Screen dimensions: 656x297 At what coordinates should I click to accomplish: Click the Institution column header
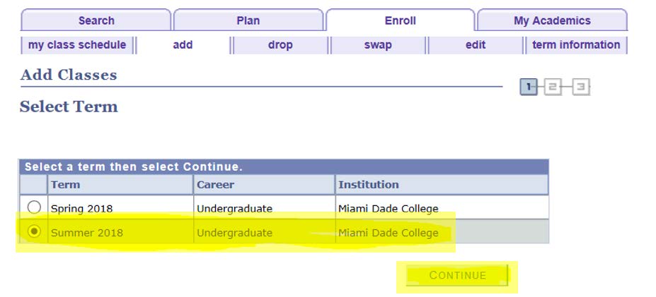click(x=368, y=185)
